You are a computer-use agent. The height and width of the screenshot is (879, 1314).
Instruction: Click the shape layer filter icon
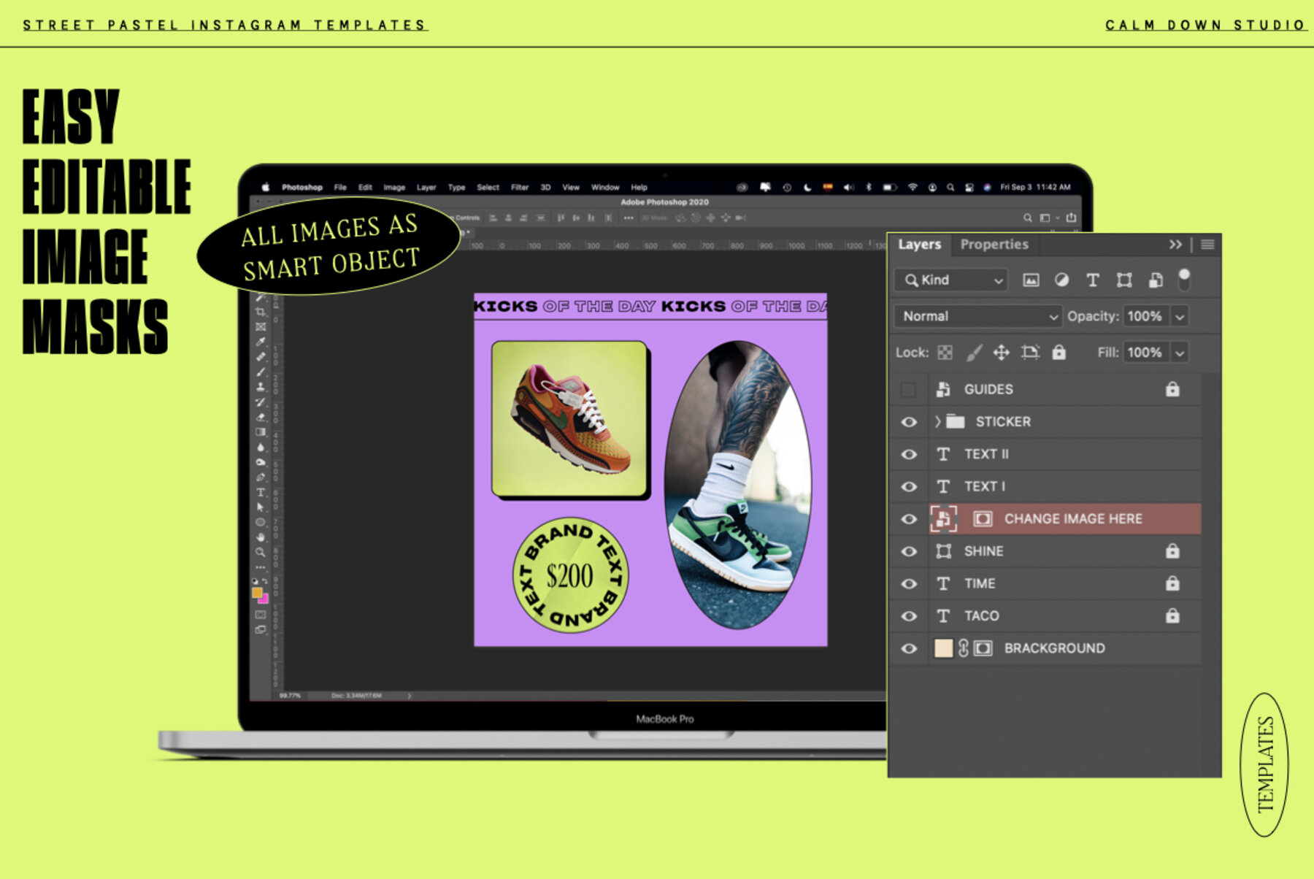click(x=1124, y=280)
